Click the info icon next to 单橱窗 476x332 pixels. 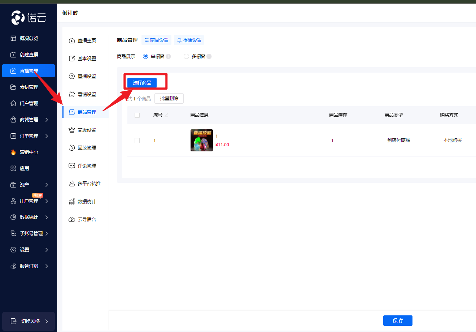click(168, 56)
